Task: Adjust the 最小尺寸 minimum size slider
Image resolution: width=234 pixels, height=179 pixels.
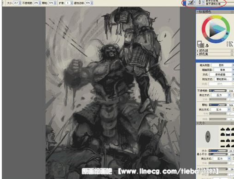Action: (x=218, y=154)
